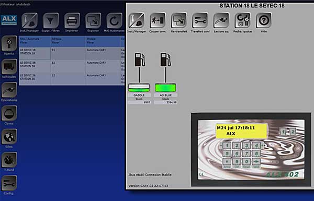The height and width of the screenshot is (201, 314).
Task: Click Filtrer under the Adresse column
Action: point(55,42)
